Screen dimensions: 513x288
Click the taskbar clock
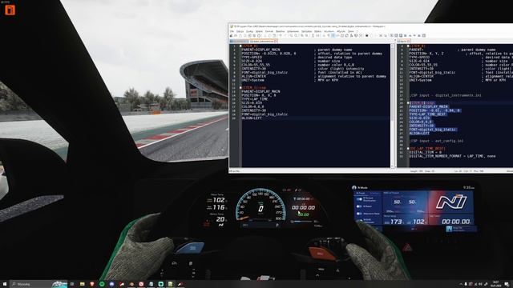pyautogui.click(x=495, y=284)
